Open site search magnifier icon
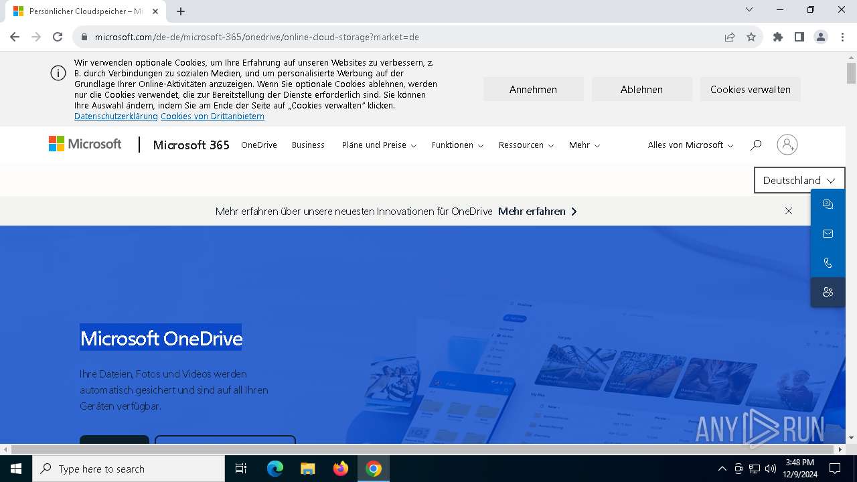 click(756, 145)
